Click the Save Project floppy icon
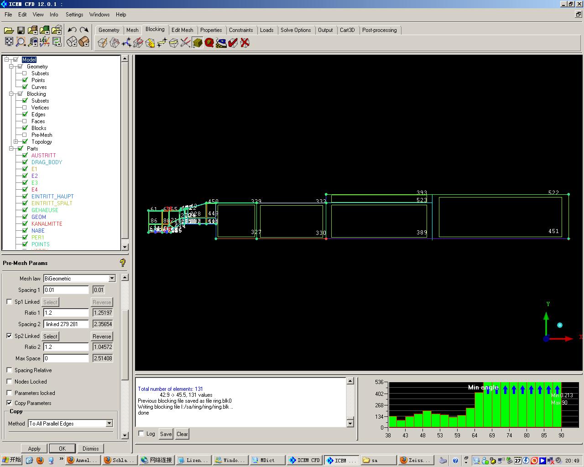 point(21,30)
